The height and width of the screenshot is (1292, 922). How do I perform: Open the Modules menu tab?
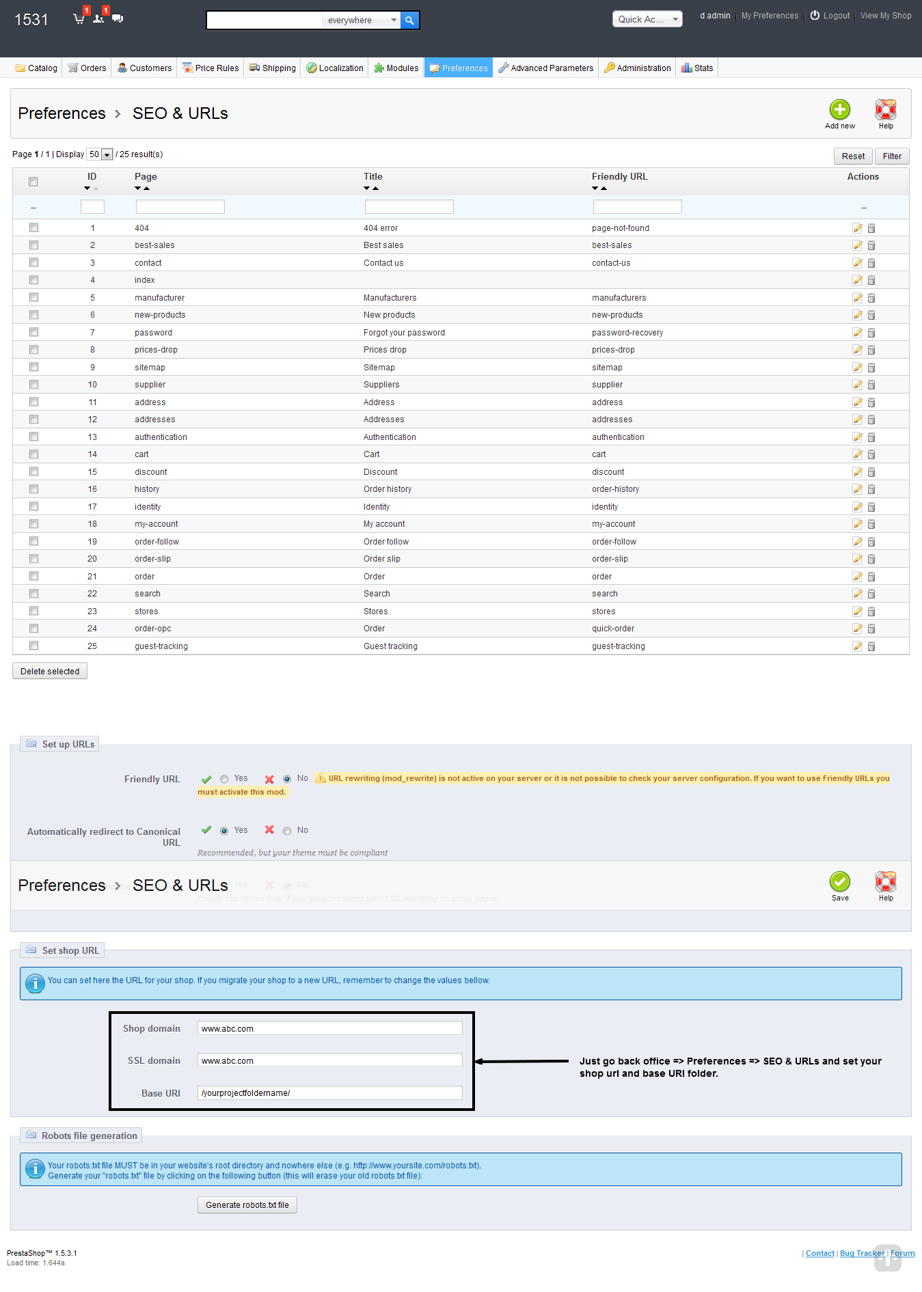[x=396, y=68]
